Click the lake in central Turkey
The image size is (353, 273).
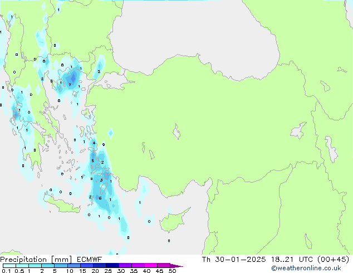[177, 133]
